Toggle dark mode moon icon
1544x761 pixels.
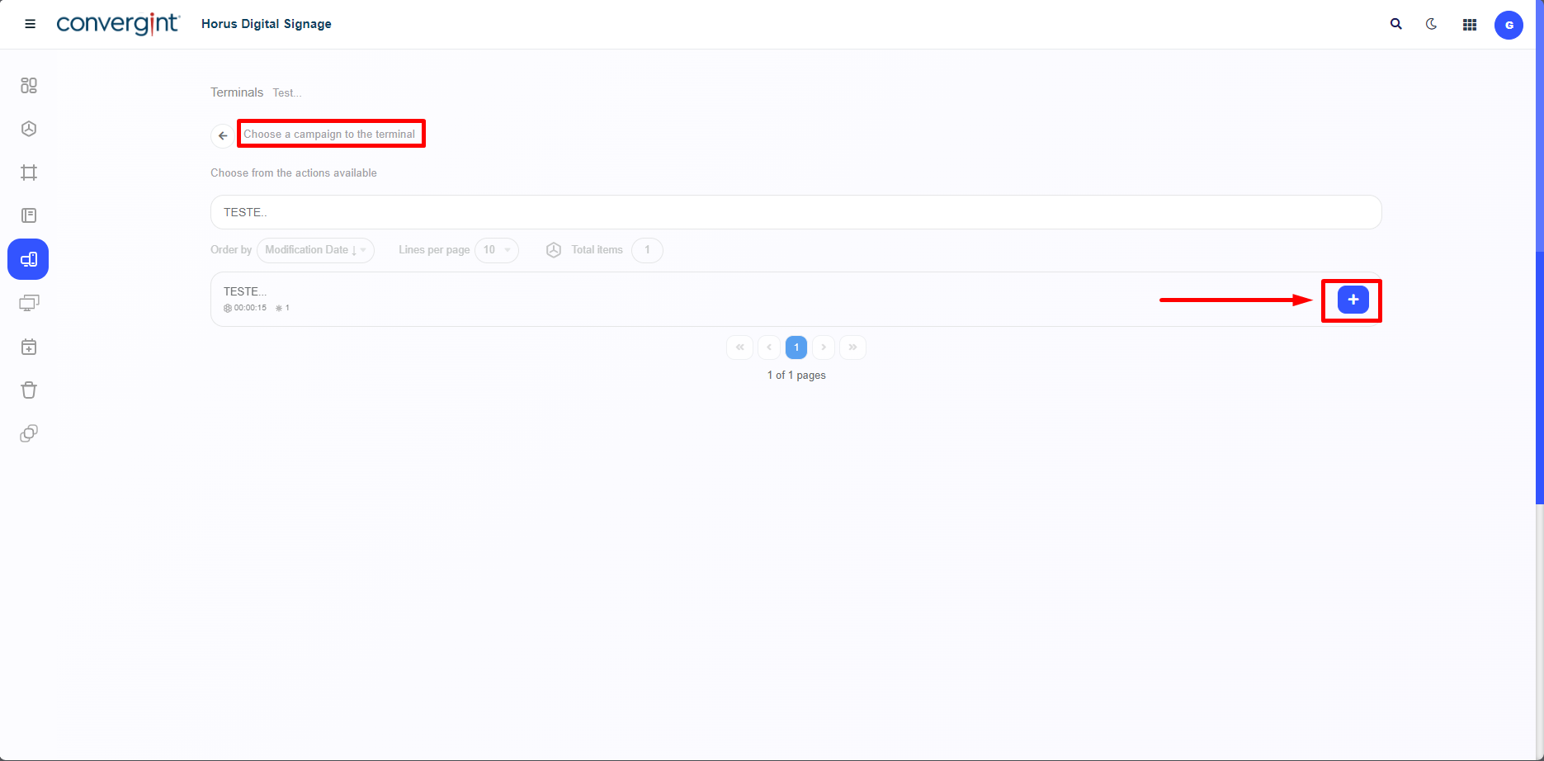[1432, 25]
